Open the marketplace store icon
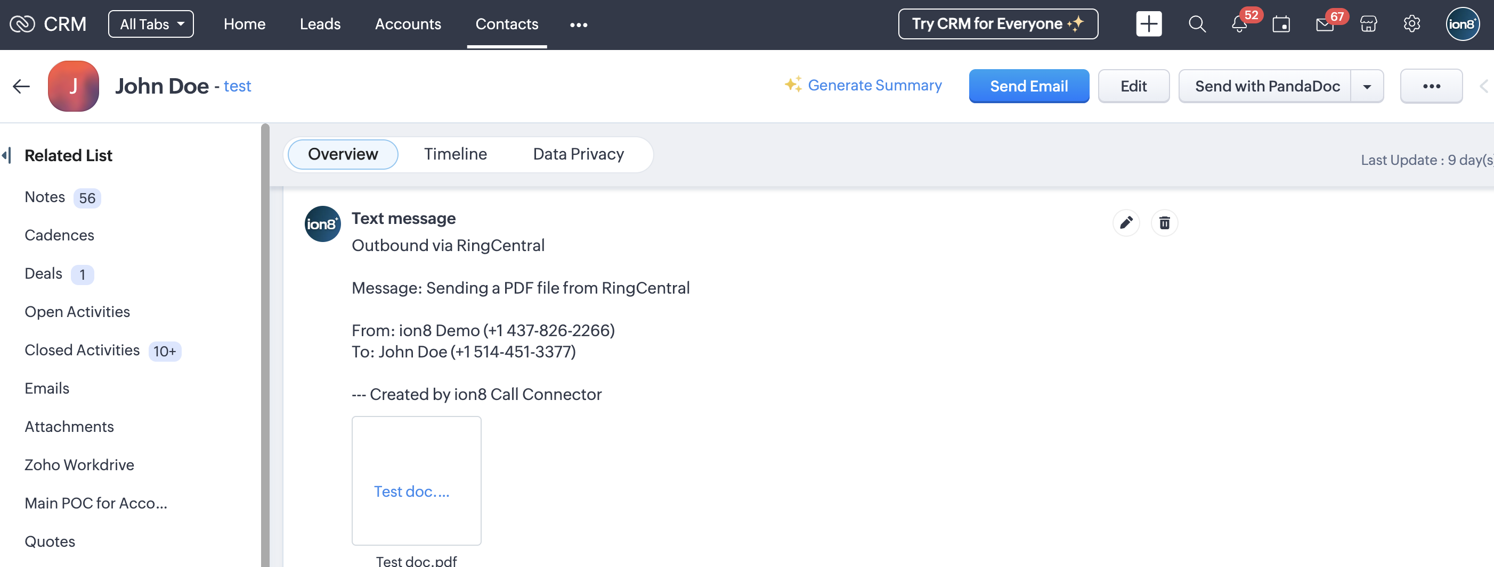Viewport: 1494px width, 567px height. coord(1368,24)
